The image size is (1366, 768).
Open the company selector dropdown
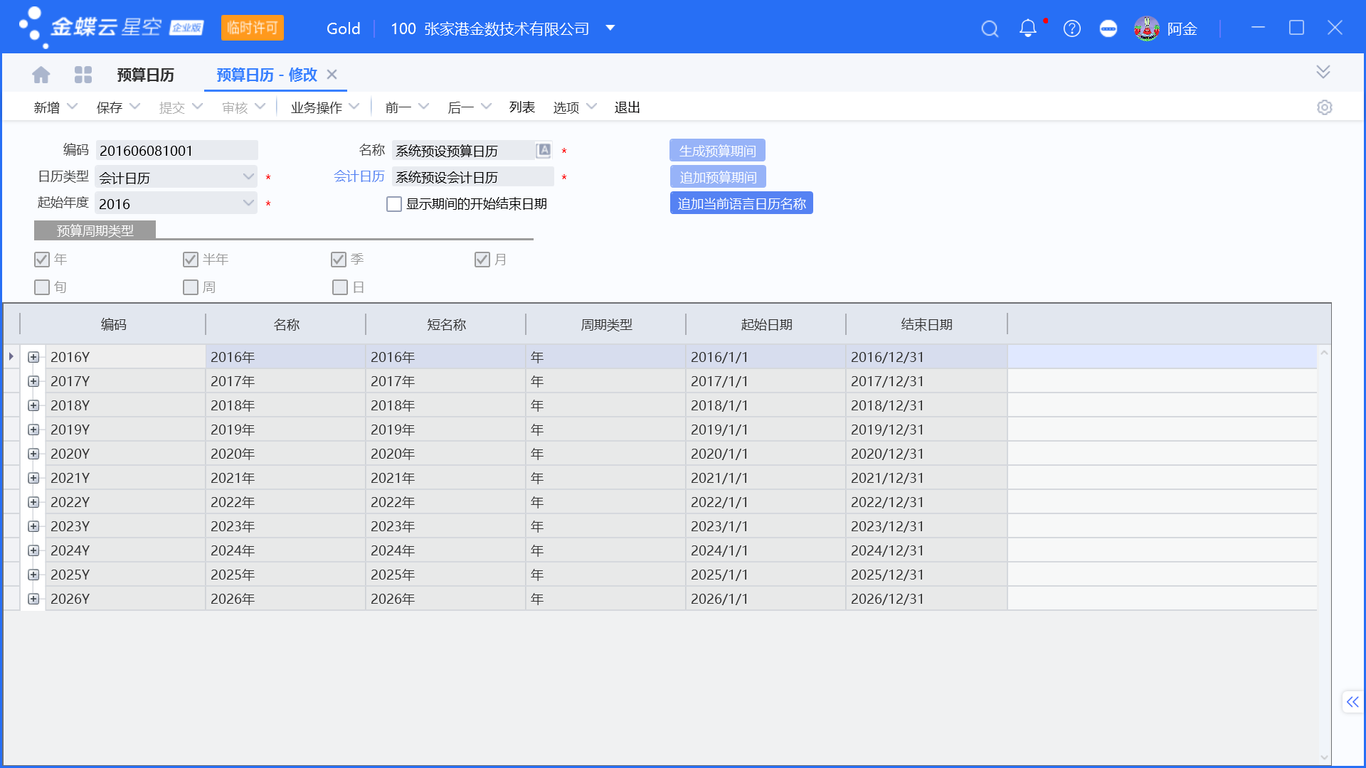[610, 28]
